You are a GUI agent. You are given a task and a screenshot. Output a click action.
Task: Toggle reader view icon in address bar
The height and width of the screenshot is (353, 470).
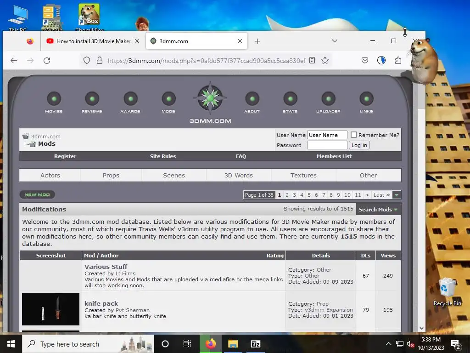[x=312, y=61]
